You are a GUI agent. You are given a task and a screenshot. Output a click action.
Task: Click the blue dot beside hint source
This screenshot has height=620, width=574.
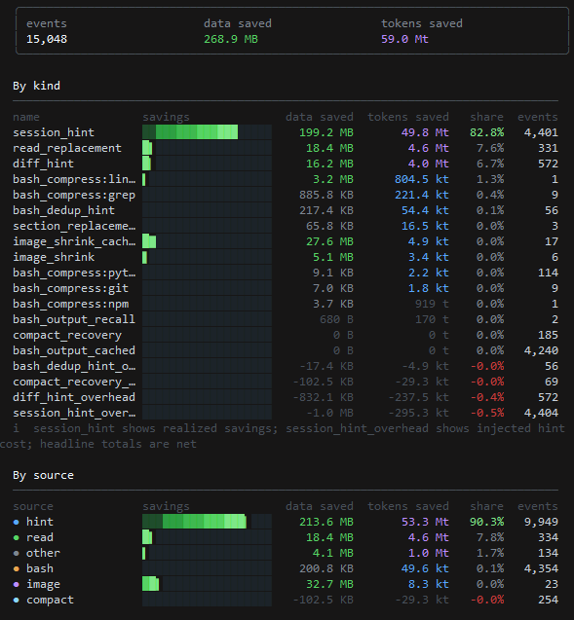17,522
